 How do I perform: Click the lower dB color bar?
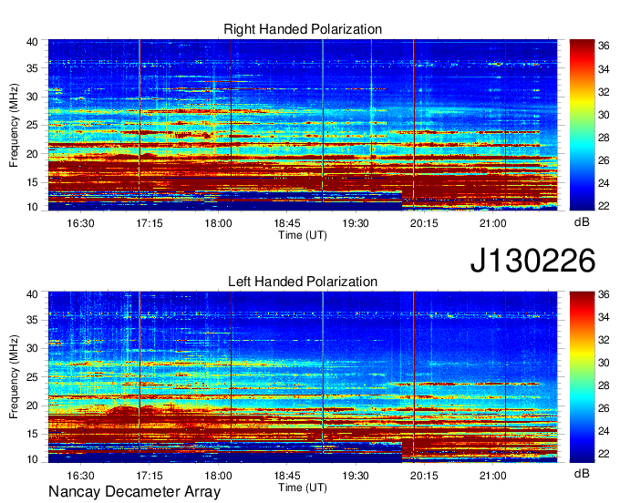582,377
